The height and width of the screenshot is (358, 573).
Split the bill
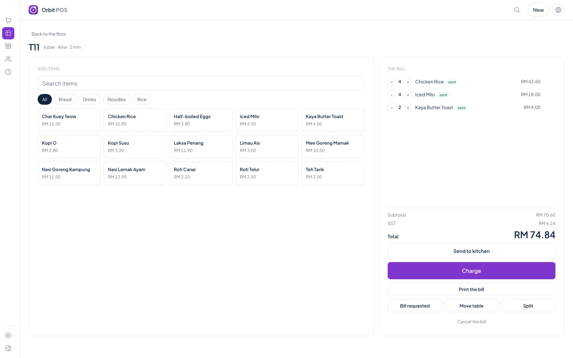point(528,306)
